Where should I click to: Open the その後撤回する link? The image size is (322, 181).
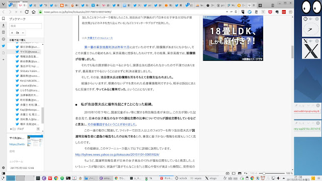112,124
